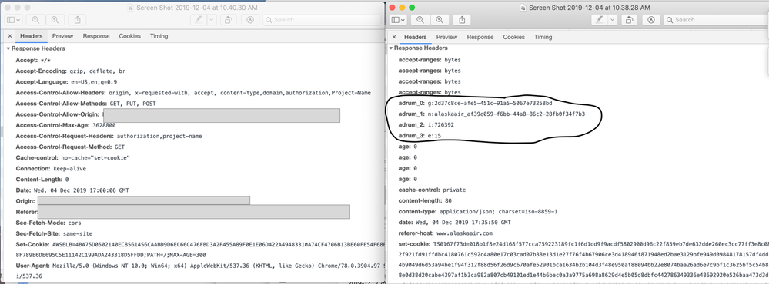Zoom out in the 10.38.28 AM window

click(x=420, y=20)
